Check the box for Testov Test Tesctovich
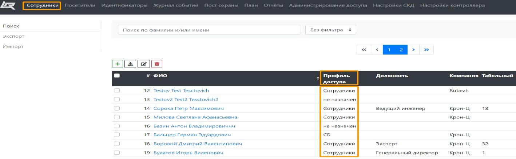Image resolution: width=516 pixels, height=159 pixels. 117,91
